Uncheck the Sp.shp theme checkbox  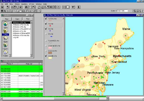pos(46,29)
